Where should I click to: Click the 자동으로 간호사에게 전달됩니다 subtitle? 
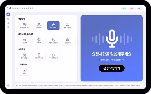click(111, 60)
